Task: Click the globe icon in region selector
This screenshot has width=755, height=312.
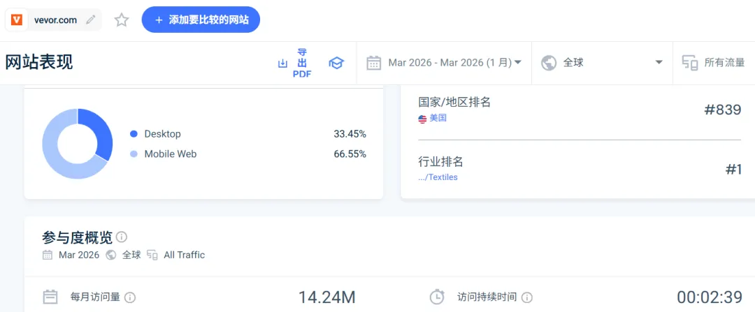Action: coord(549,63)
